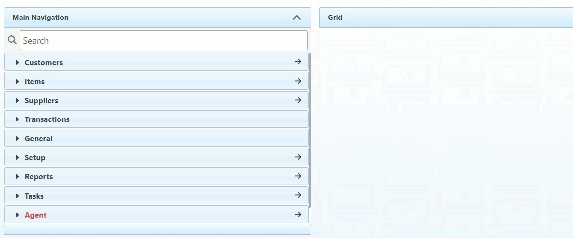This screenshot has width=573, height=238.
Task: Choose the red Agent label
Action: 36,215
